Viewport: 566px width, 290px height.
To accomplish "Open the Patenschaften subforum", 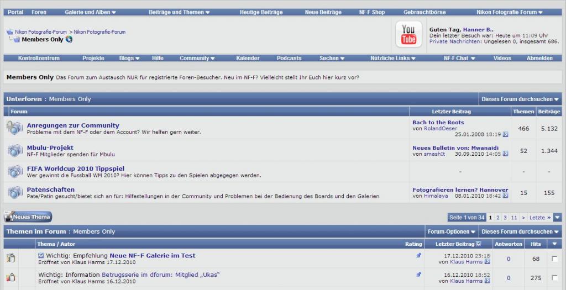I will [51, 189].
